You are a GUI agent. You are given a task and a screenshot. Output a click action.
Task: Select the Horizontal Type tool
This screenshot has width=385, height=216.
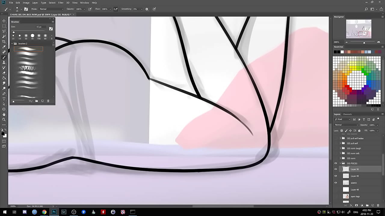pos(4,99)
